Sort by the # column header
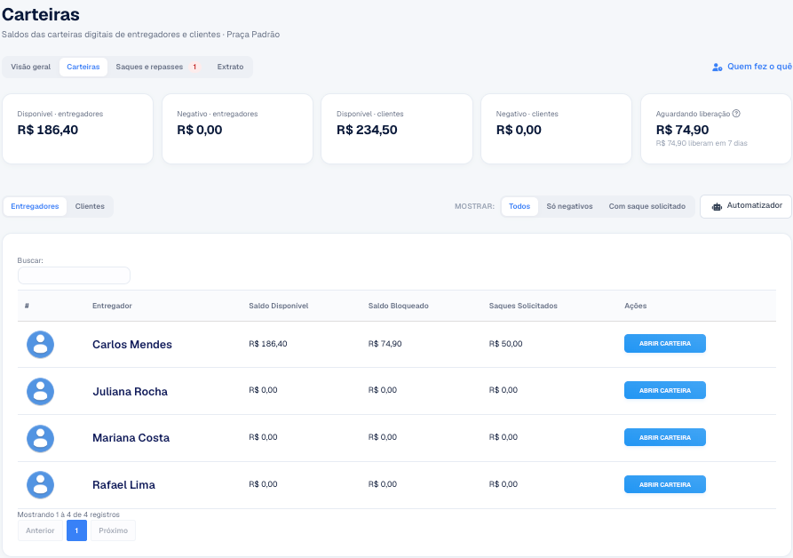793x558 pixels. tap(27, 306)
